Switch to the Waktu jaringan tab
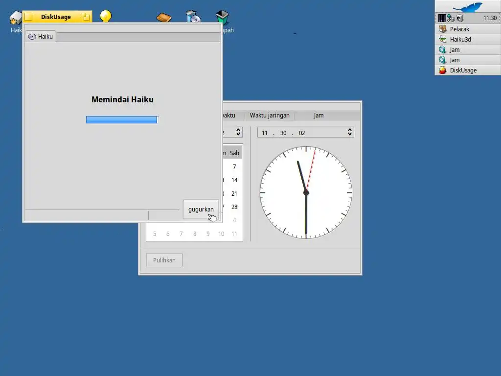 [x=270, y=116]
